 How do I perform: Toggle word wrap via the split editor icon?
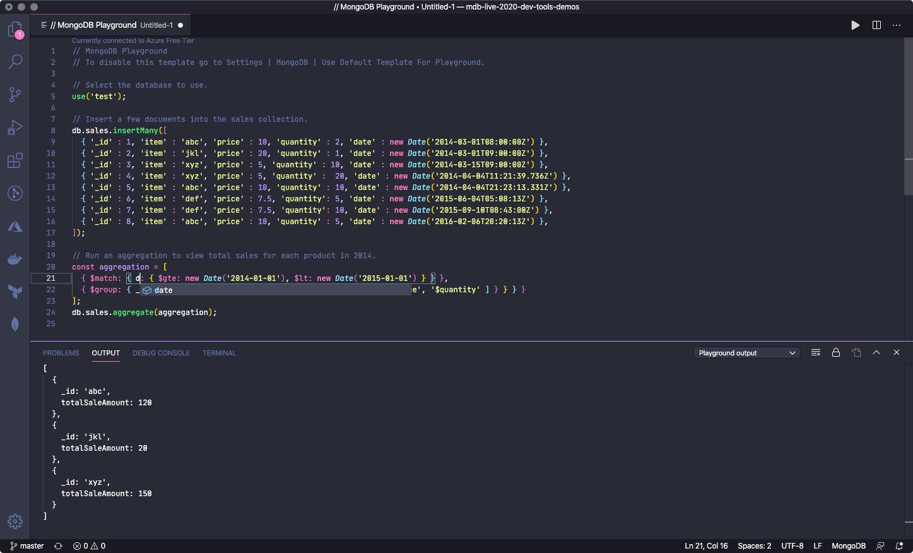(x=876, y=25)
